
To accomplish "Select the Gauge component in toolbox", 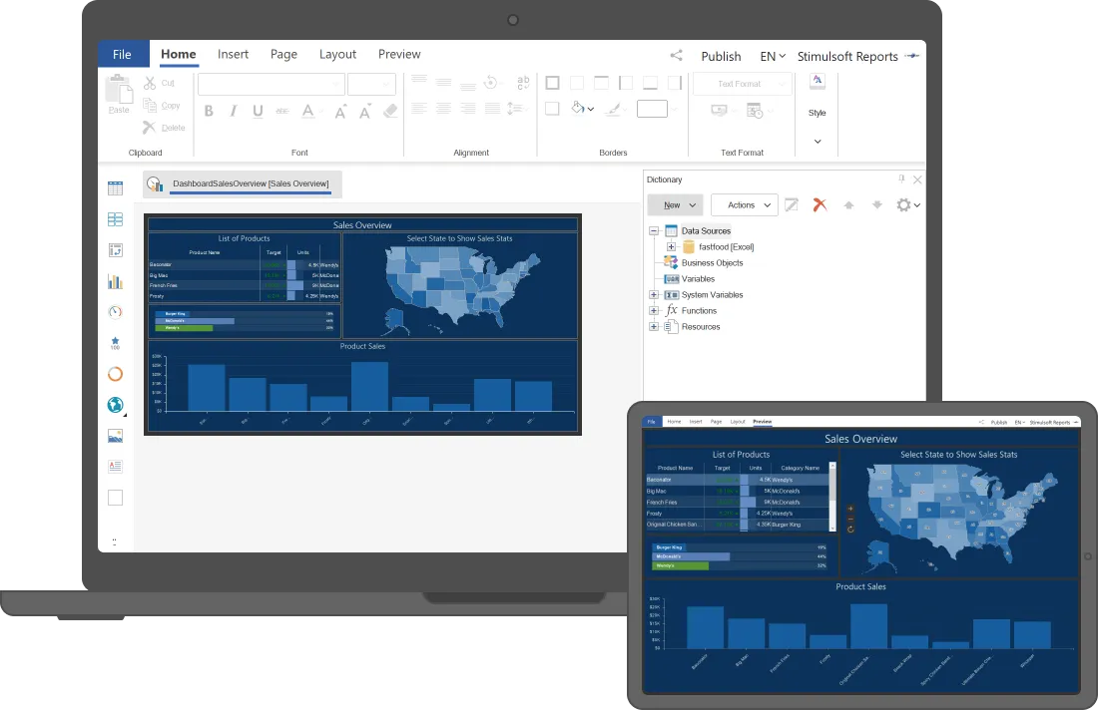I will tap(116, 312).
